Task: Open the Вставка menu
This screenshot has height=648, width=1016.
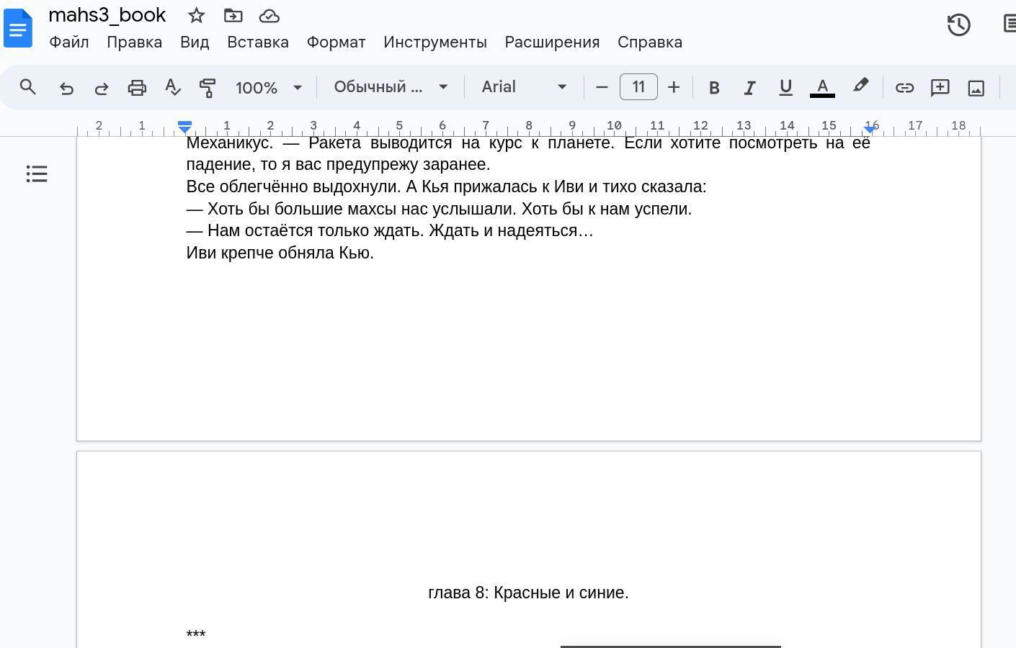Action: 258,42
